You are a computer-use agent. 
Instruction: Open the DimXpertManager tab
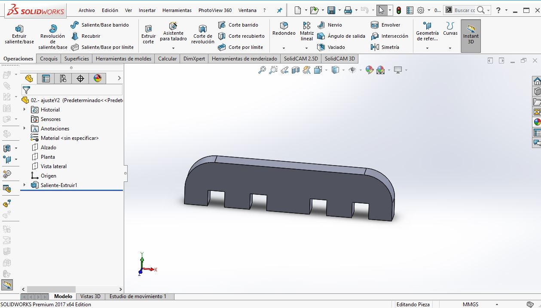(x=80, y=78)
